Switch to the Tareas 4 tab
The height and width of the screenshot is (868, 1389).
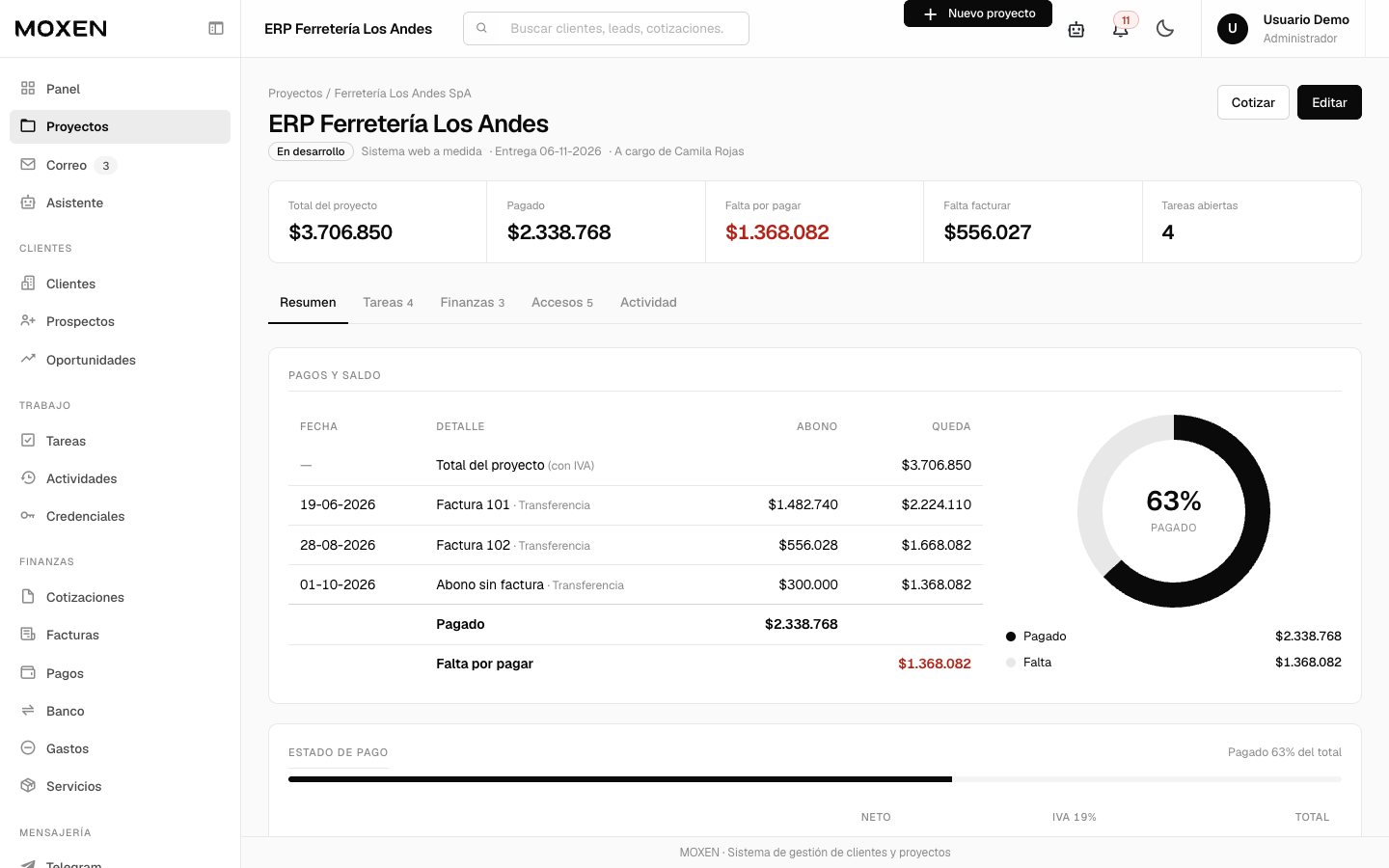point(388,303)
